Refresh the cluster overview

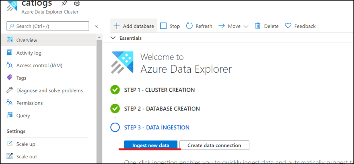[204, 26]
